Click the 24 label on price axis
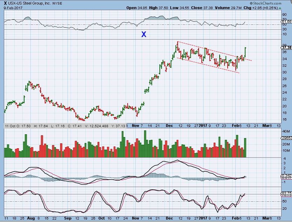The height and width of the screenshot is (222, 292). click(x=284, y=92)
